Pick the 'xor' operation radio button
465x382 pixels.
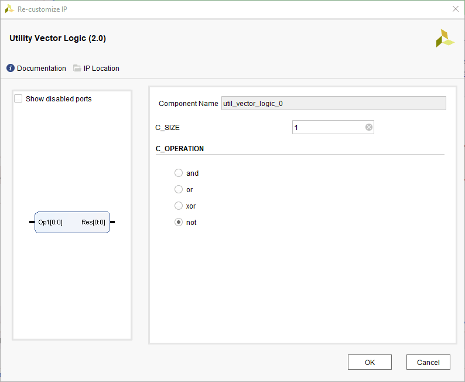click(179, 206)
